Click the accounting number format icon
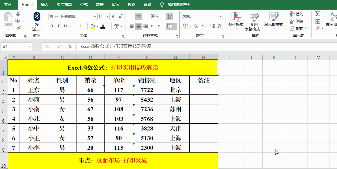 [186, 26]
